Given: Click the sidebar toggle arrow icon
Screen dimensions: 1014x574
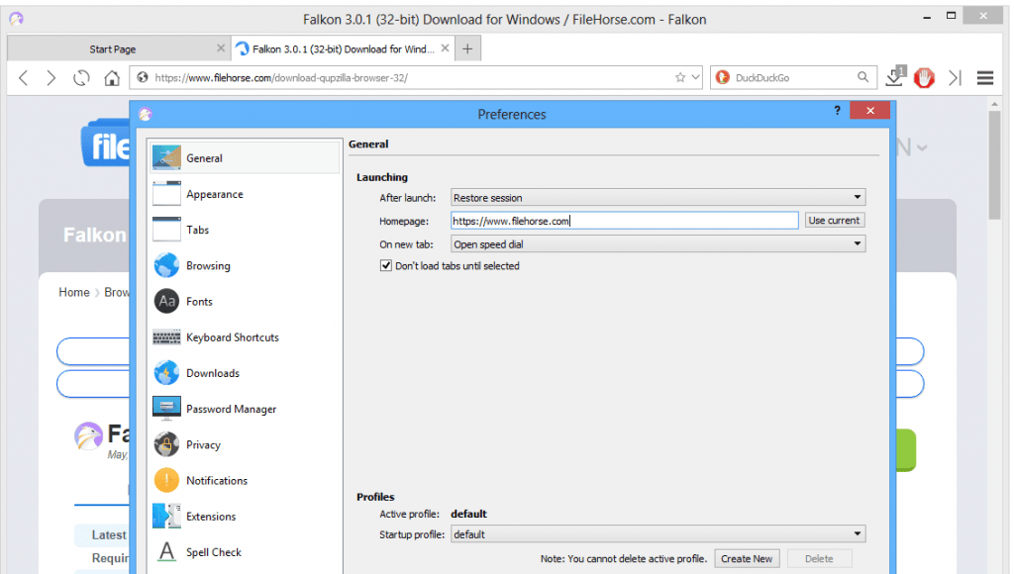Looking at the screenshot, I should point(956,78).
